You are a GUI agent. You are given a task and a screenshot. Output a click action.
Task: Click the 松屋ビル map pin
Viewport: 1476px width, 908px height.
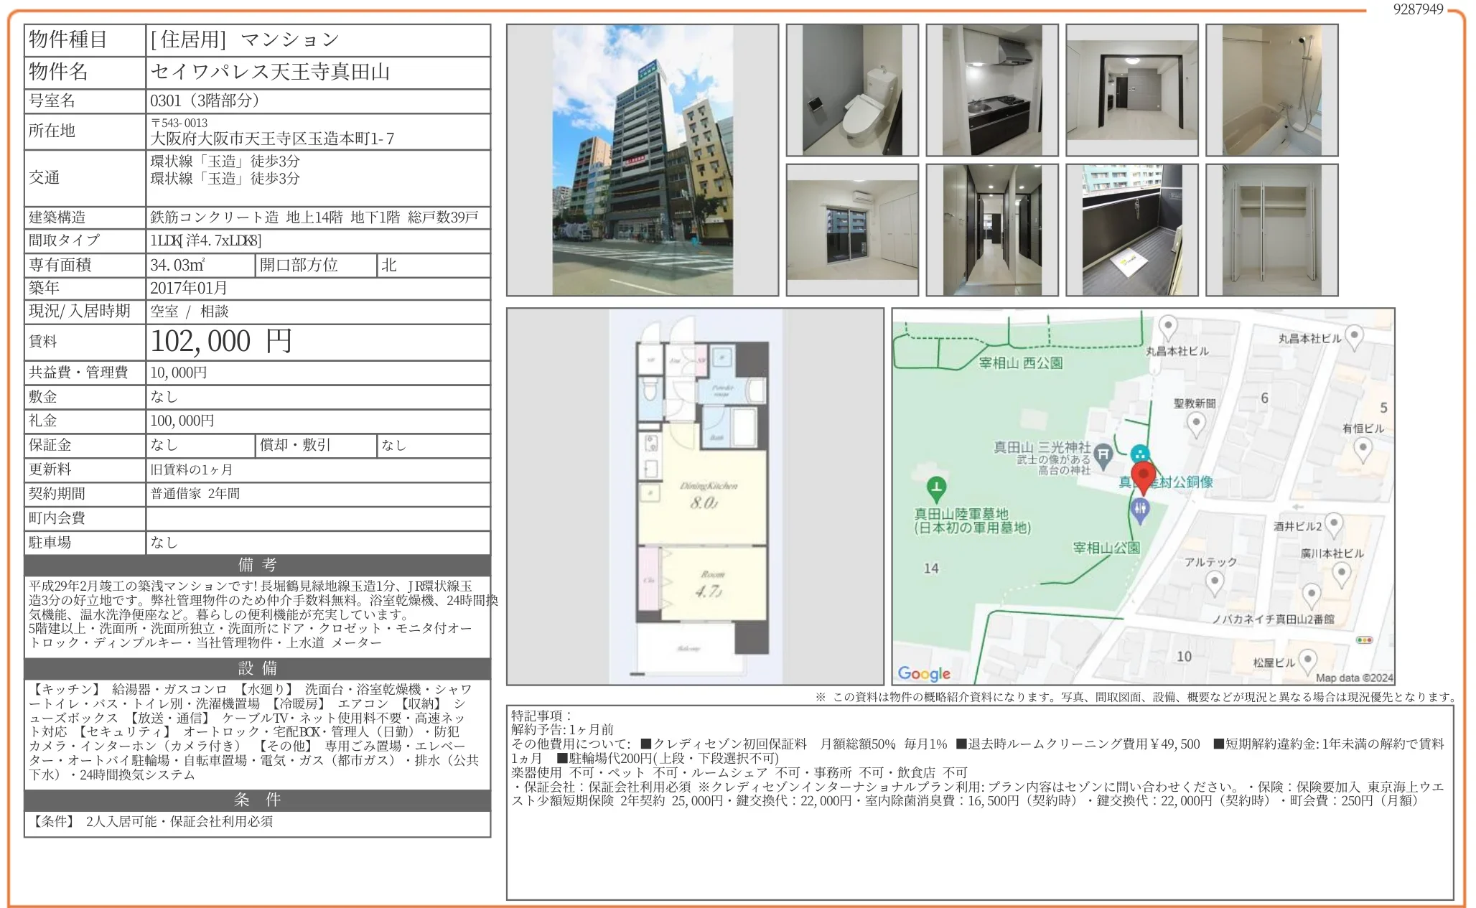click(1307, 660)
